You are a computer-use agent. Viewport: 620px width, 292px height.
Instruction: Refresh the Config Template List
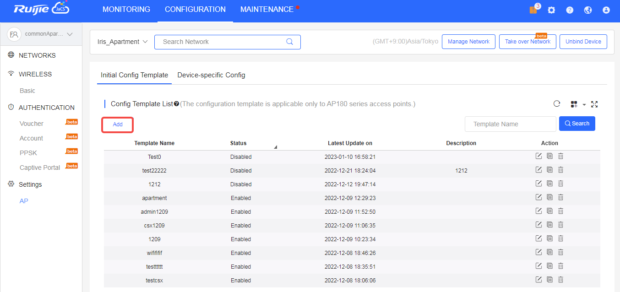pos(557,104)
